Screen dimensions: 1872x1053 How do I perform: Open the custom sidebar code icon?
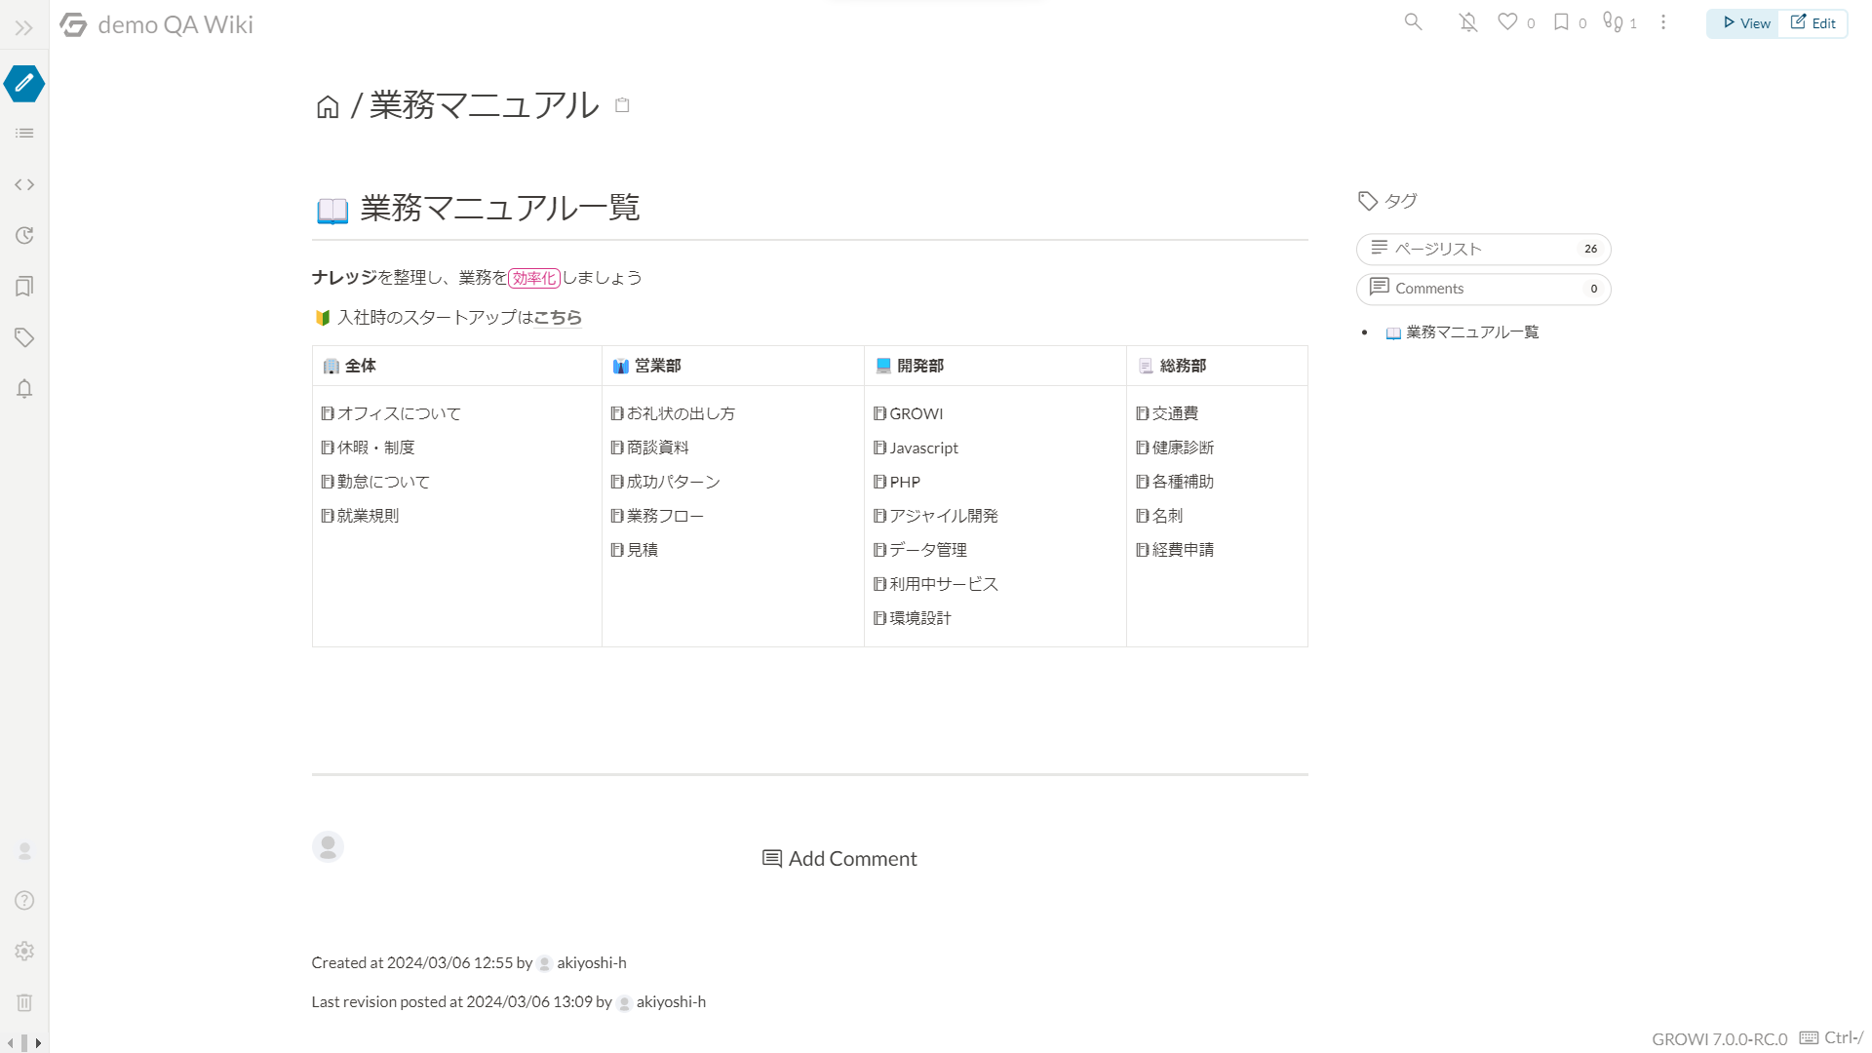pos(23,184)
